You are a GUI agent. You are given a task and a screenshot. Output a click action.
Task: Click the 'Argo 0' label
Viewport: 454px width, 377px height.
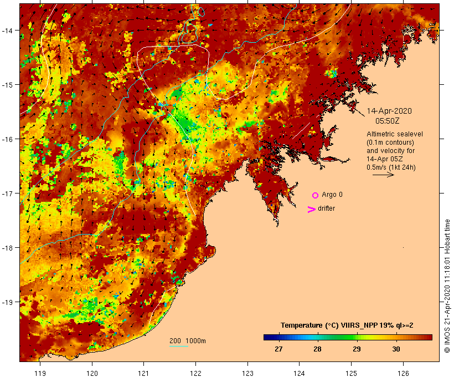(x=332, y=195)
